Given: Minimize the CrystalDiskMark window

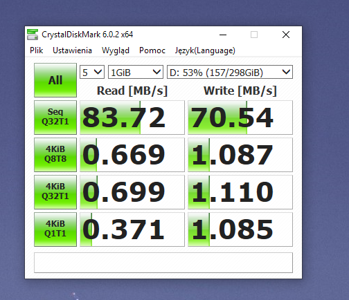Looking at the screenshot, I should 223,35.
